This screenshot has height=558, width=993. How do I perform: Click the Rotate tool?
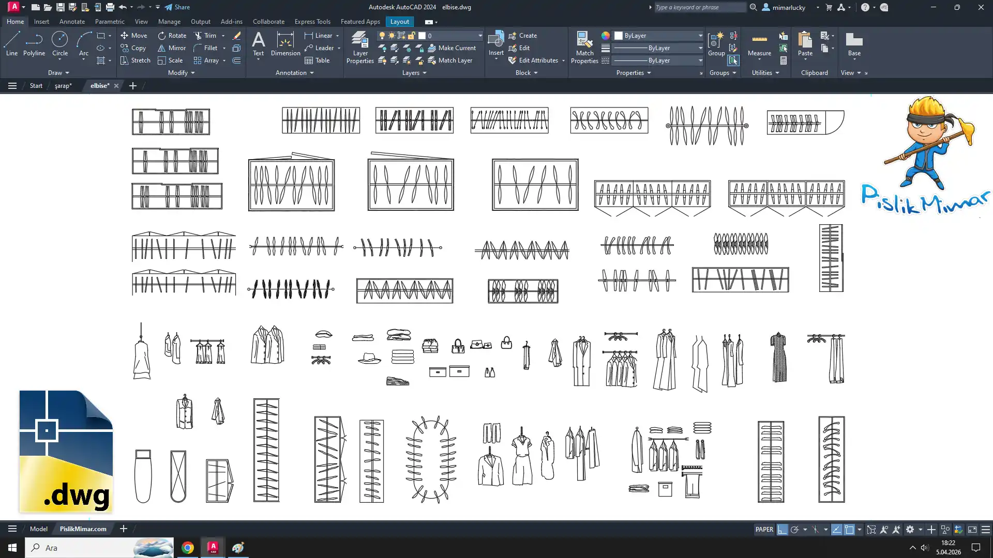[172, 36]
